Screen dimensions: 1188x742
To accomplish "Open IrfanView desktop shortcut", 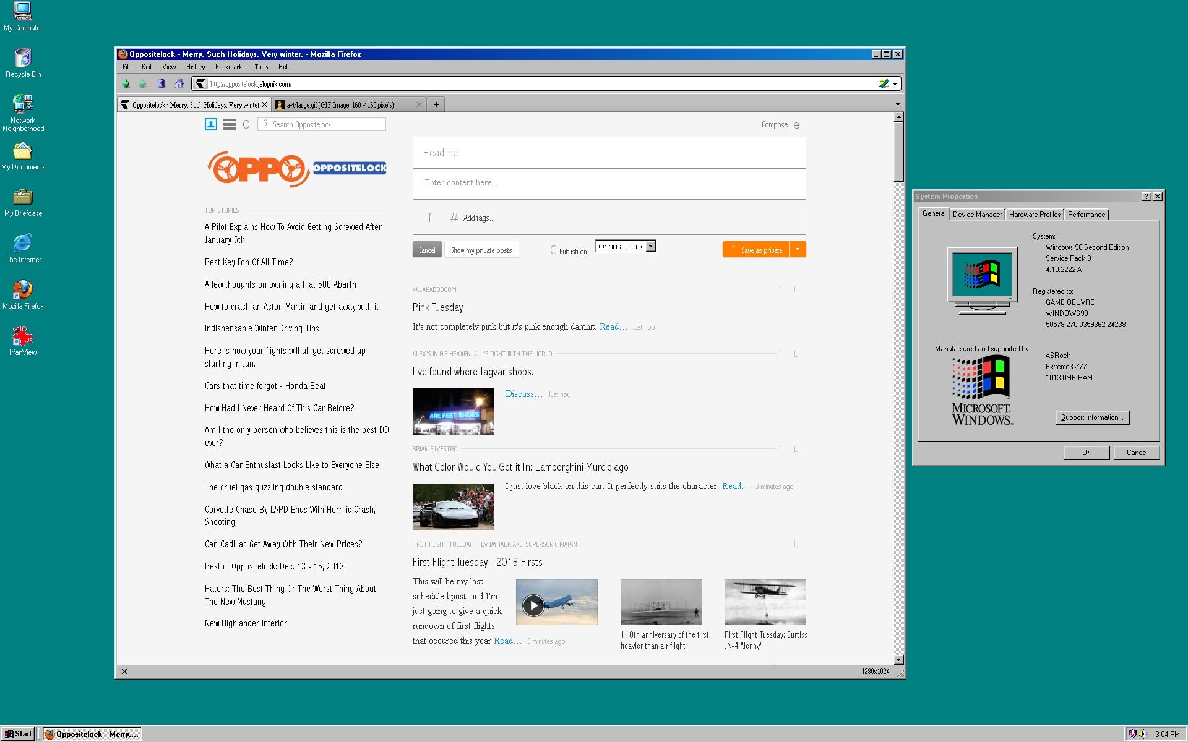I will point(23,341).
